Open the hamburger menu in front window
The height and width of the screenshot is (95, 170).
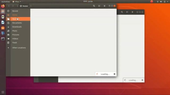(104, 6)
